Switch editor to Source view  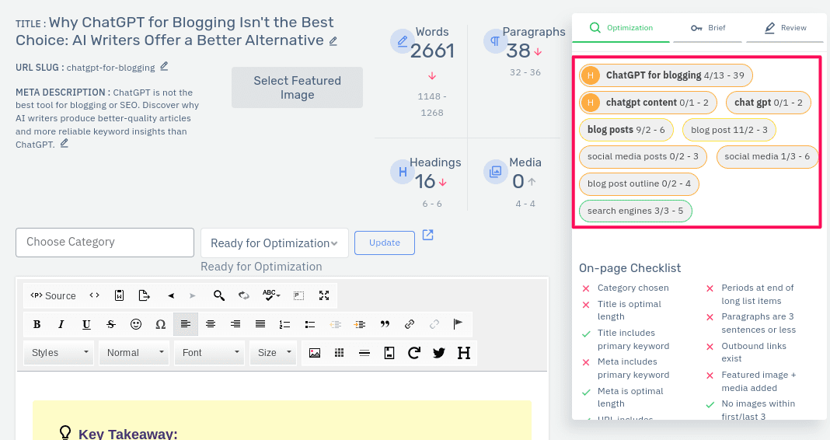[53, 295]
